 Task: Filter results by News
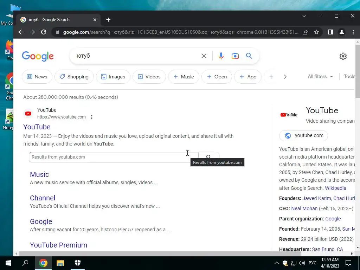coord(37,77)
